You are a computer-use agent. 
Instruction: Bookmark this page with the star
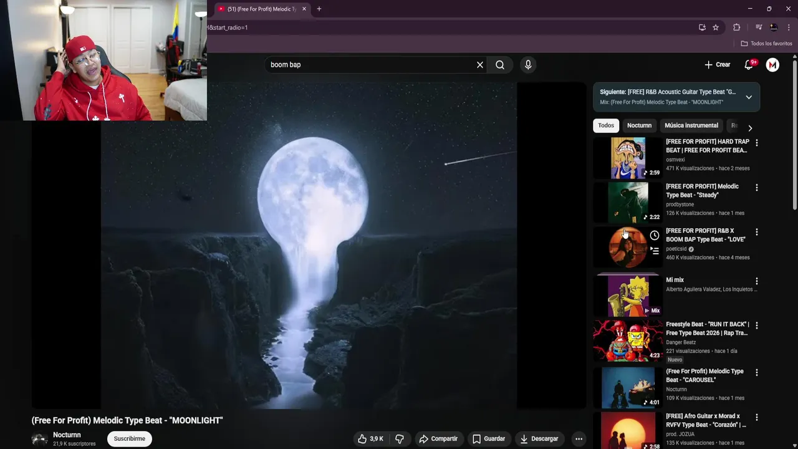tap(716, 27)
